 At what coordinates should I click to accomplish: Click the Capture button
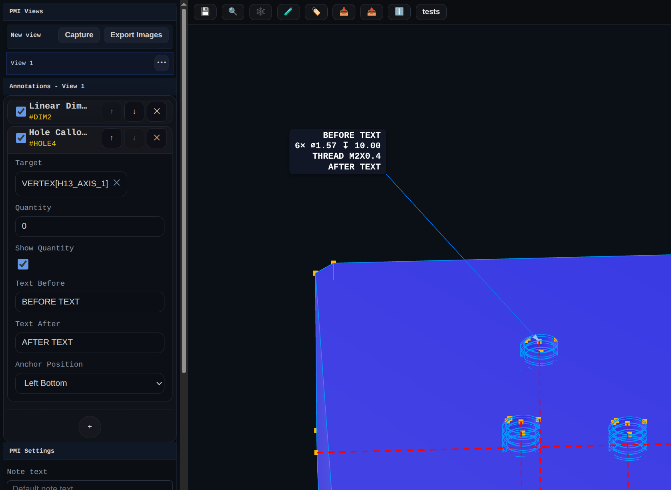tap(79, 35)
